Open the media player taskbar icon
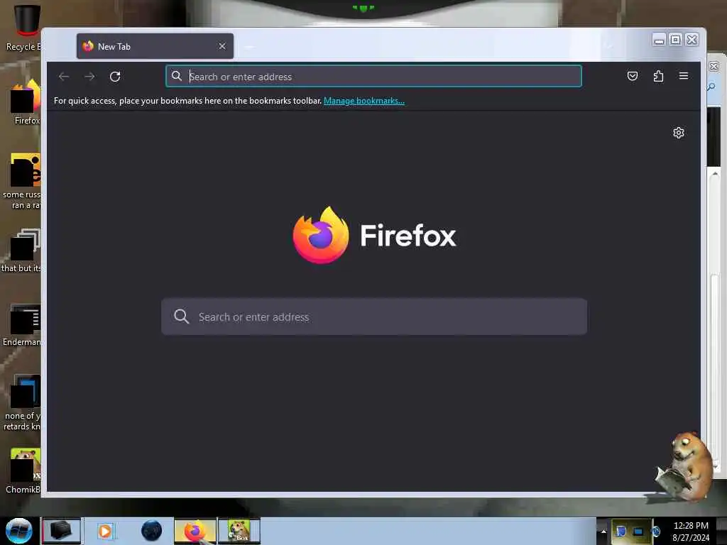The height and width of the screenshot is (545, 727). tap(105, 531)
